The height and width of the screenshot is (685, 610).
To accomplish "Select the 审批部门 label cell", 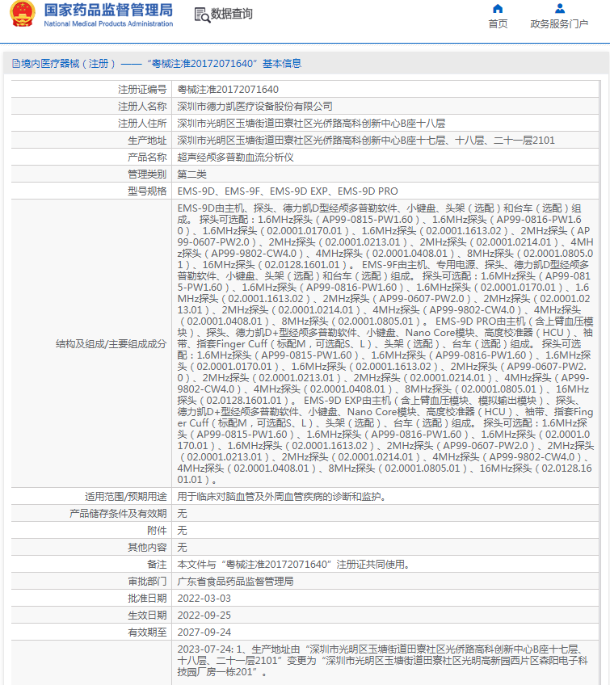I will 91,582.
